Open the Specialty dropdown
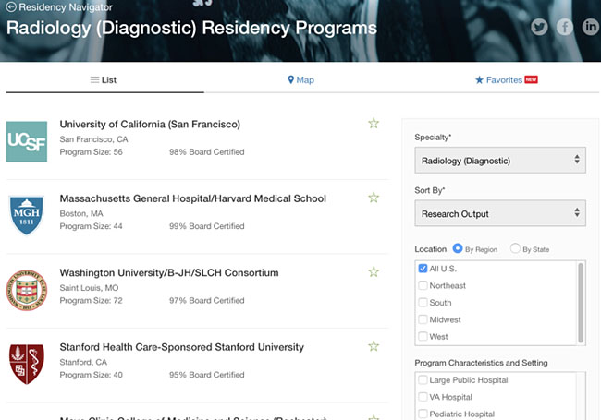 coord(500,161)
